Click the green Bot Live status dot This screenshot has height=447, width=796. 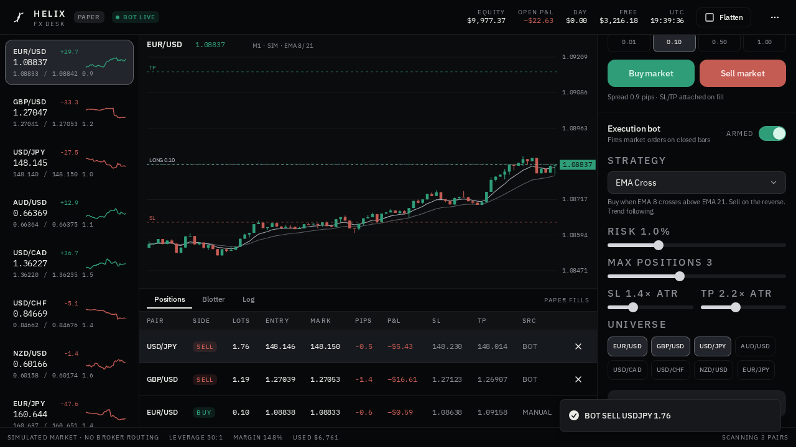coord(118,17)
